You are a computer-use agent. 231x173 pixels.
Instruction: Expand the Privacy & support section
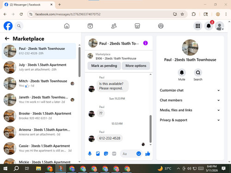point(190,120)
